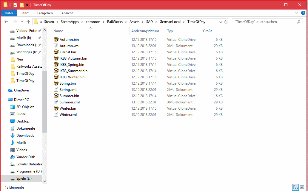Navigate to common in breadcrumb

pos(93,22)
